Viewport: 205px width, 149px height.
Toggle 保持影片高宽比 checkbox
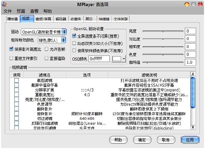(11, 49)
